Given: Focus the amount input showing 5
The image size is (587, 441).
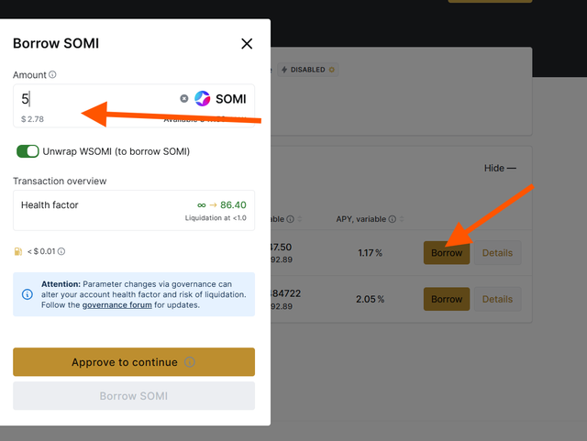Looking at the screenshot, I should 97,99.
